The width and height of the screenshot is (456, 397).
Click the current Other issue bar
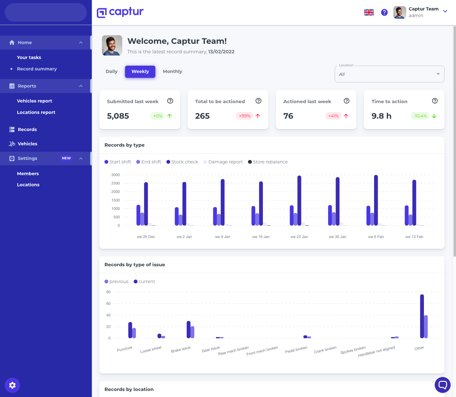(422, 316)
